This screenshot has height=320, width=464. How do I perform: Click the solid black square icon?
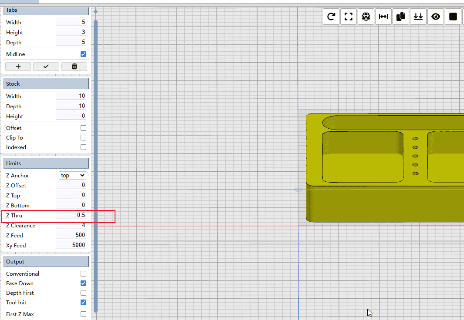(x=453, y=17)
